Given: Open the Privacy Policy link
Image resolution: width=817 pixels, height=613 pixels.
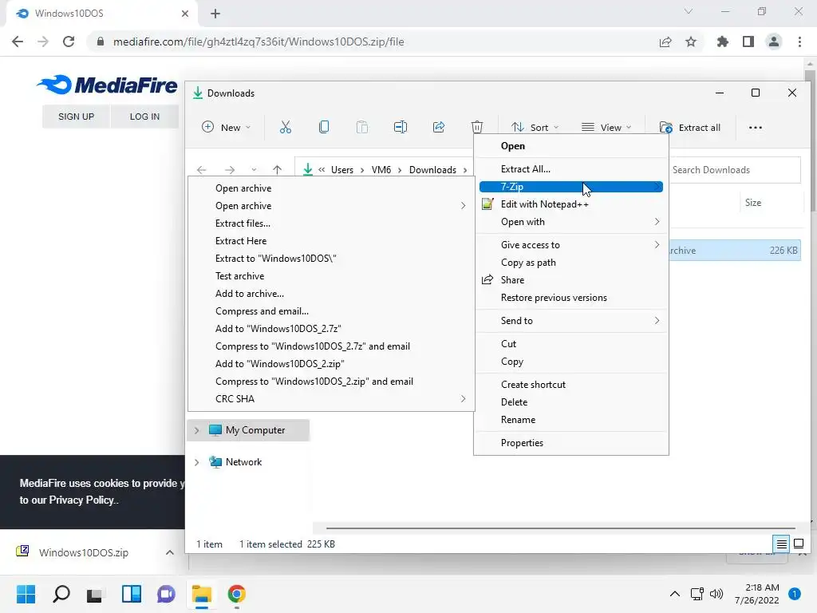Looking at the screenshot, I should point(83,500).
